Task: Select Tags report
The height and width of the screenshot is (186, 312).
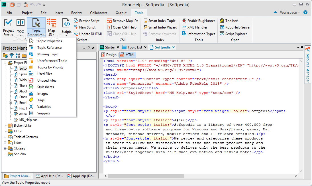Action: click(52, 100)
